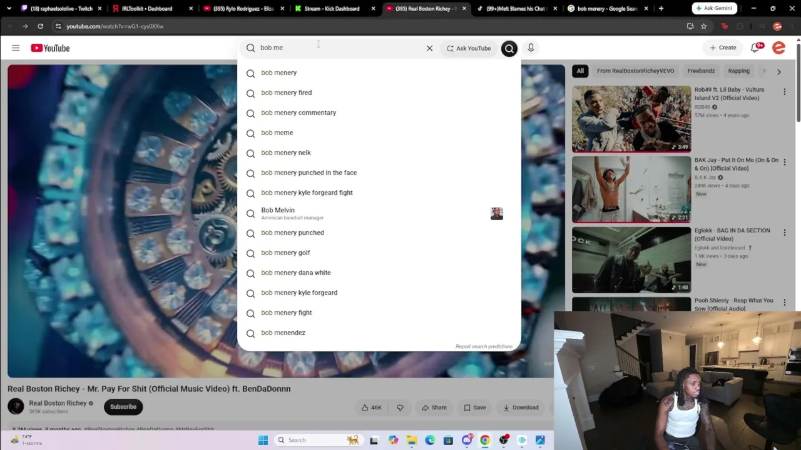Bookmark this page with the star

coord(703,26)
